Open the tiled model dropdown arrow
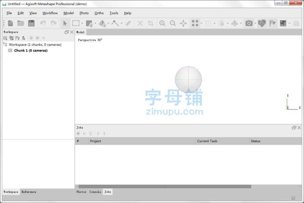 [x=241, y=23]
